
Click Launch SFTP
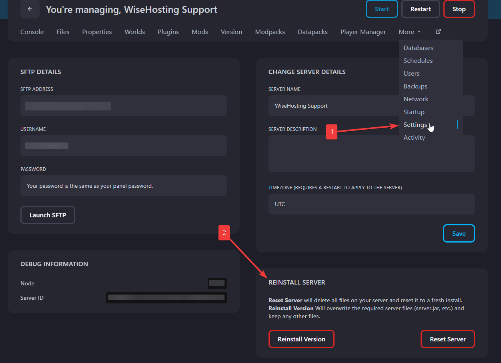tap(48, 215)
